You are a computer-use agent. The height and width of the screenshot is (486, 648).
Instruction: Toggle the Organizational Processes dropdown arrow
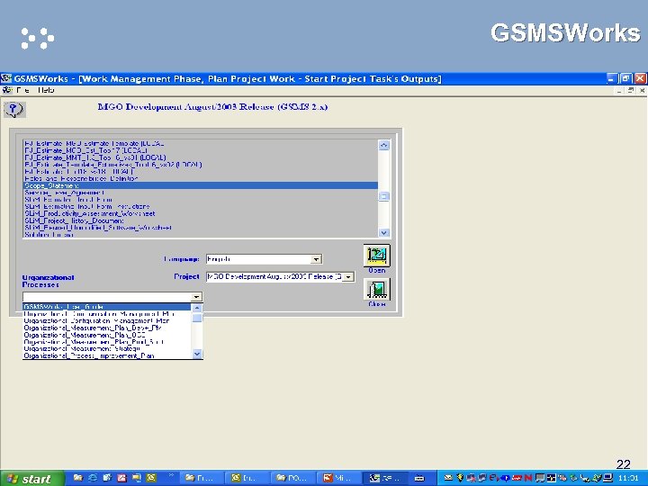(x=196, y=296)
